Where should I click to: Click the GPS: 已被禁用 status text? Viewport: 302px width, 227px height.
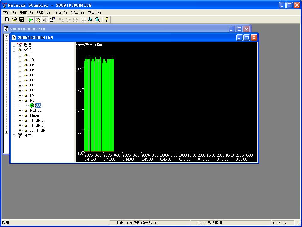[x=210, y=223]
